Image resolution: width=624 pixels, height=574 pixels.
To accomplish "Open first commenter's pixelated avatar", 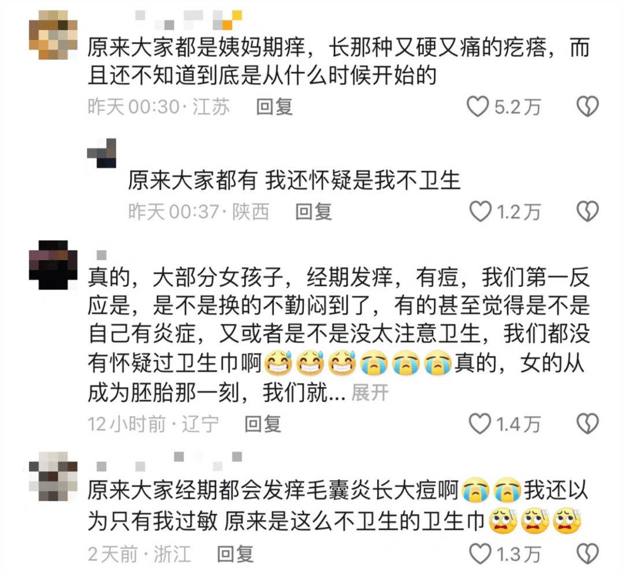I will pos(53,35).
